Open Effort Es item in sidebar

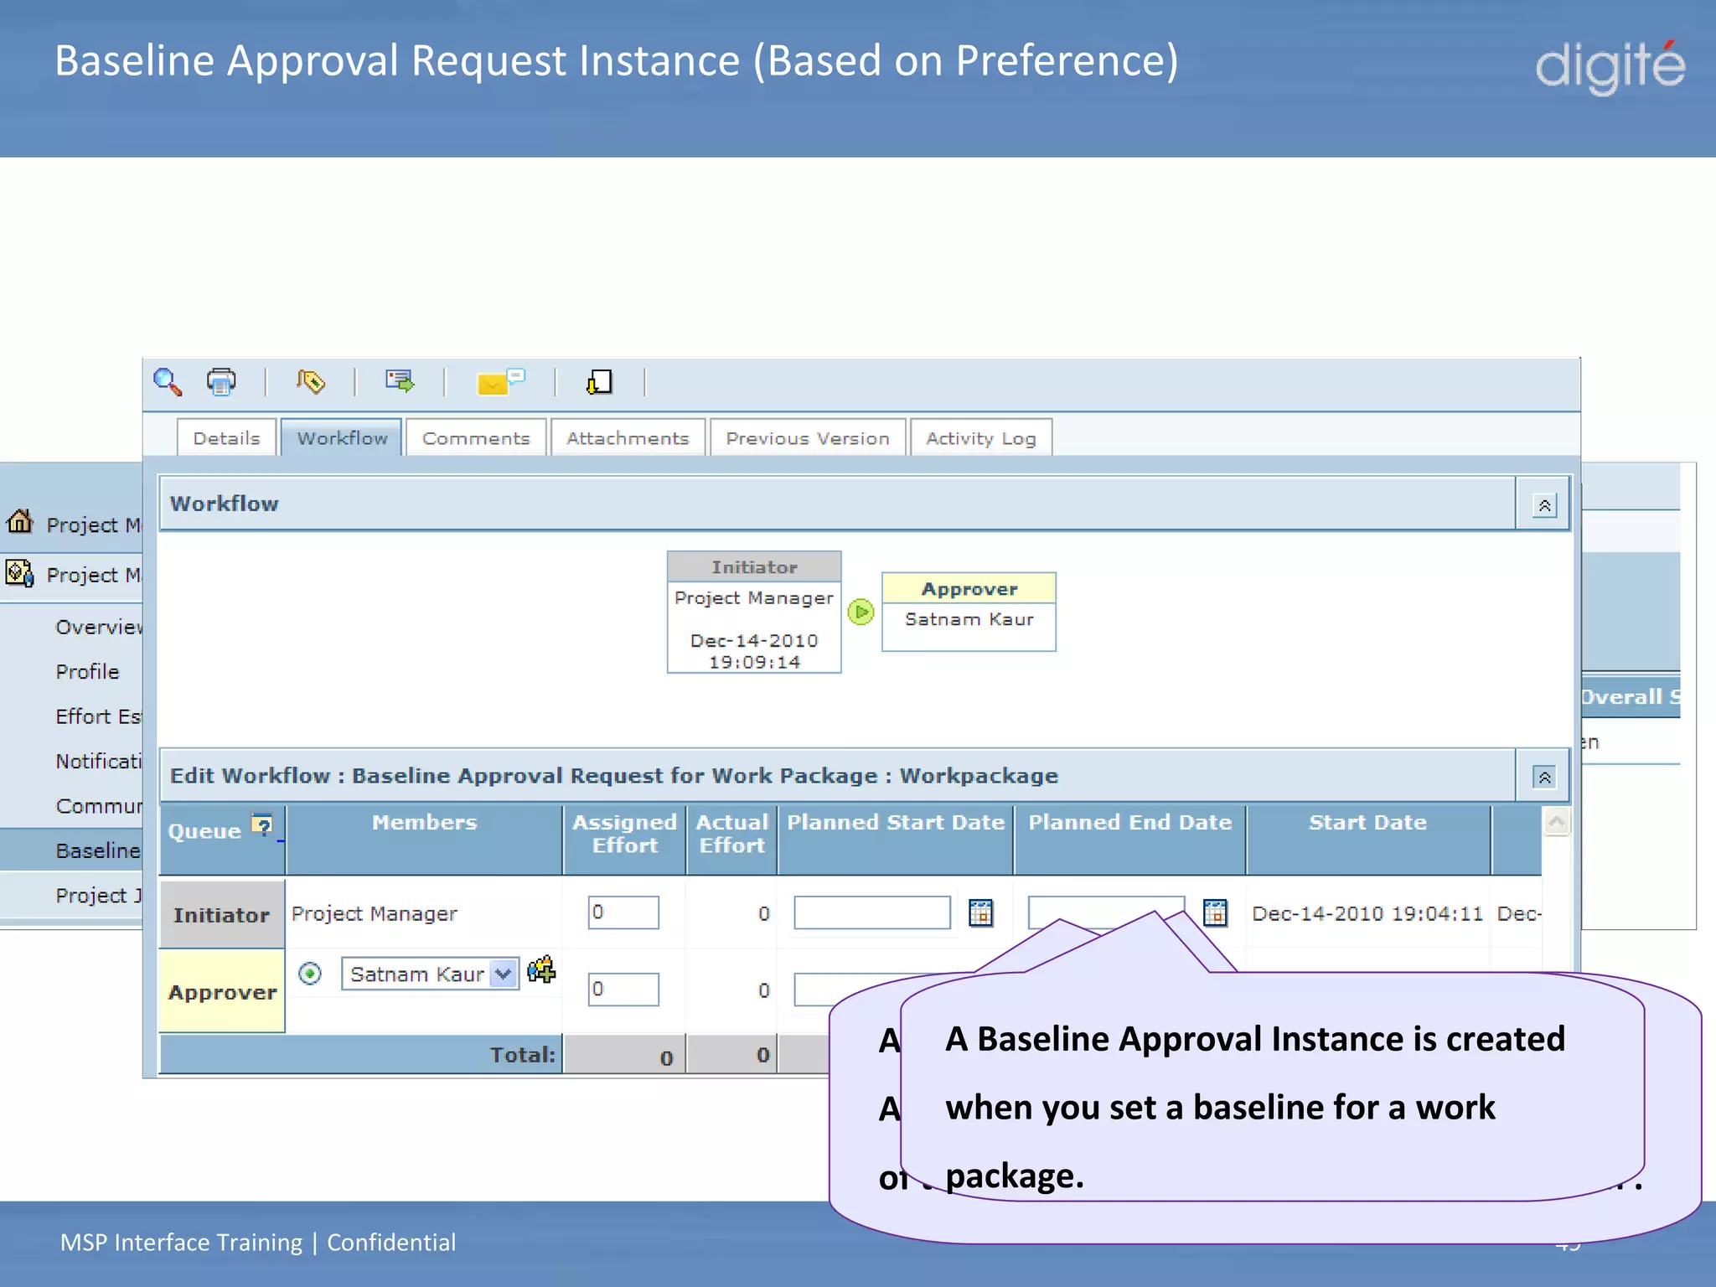[99, 716]
